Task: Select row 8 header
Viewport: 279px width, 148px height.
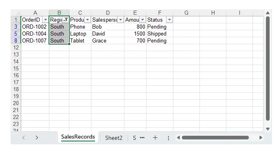Action: point(15,40)
